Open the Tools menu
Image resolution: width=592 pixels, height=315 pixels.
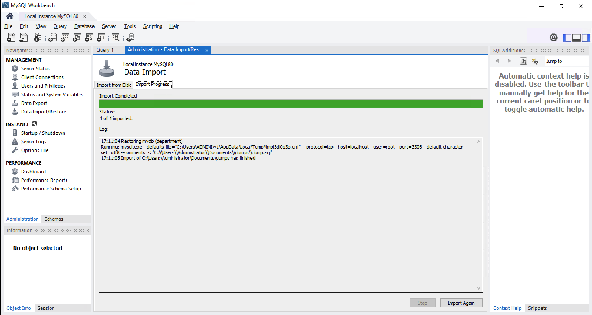pyautogui.click(x=130, y=26)
